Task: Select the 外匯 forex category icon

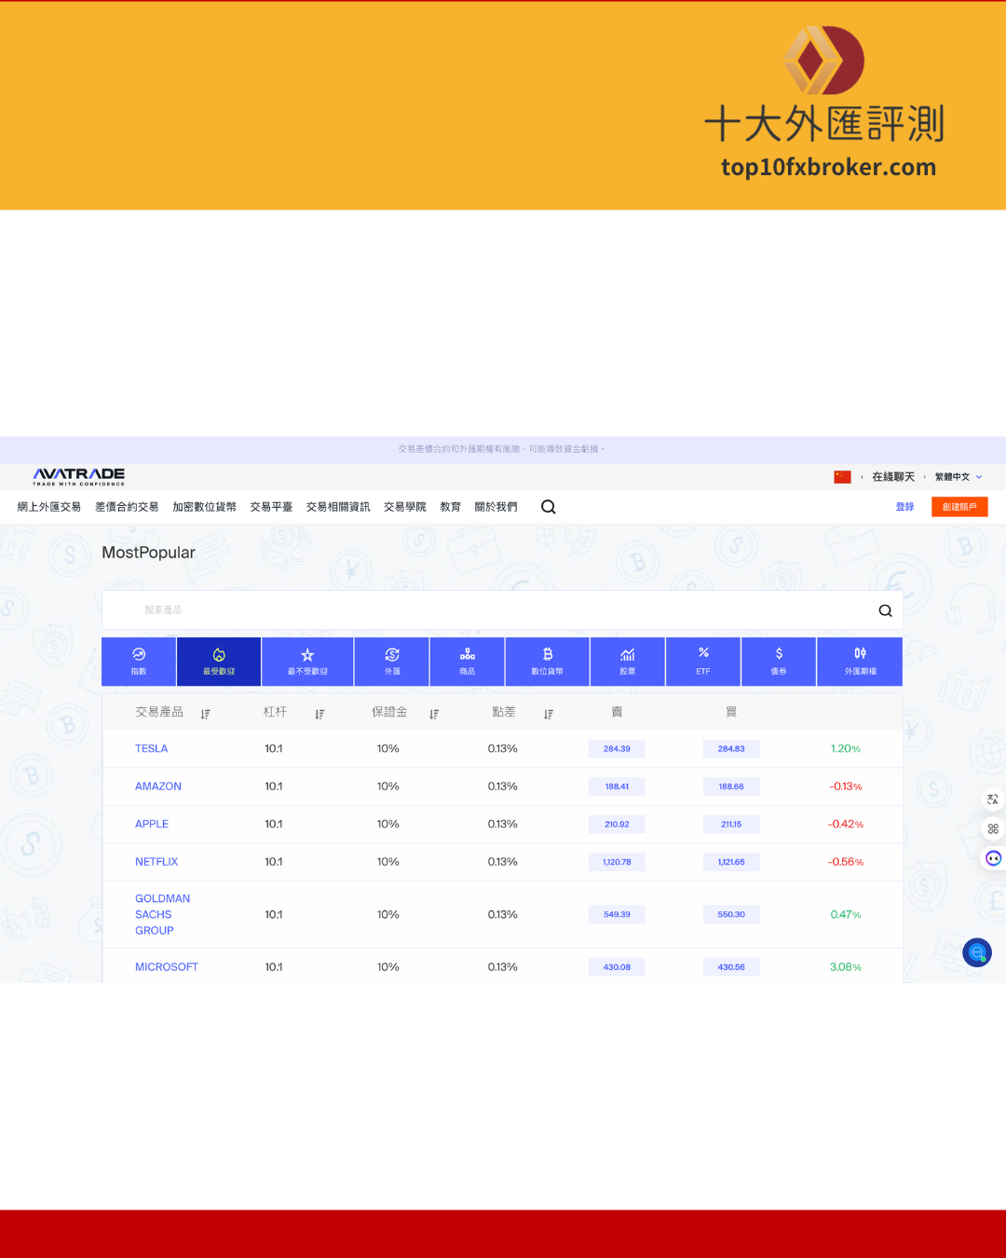Action: 392,661
